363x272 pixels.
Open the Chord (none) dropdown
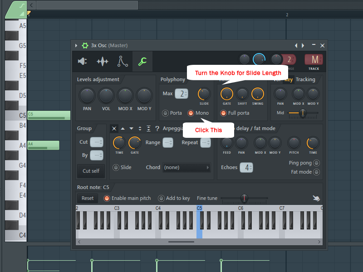186,167
